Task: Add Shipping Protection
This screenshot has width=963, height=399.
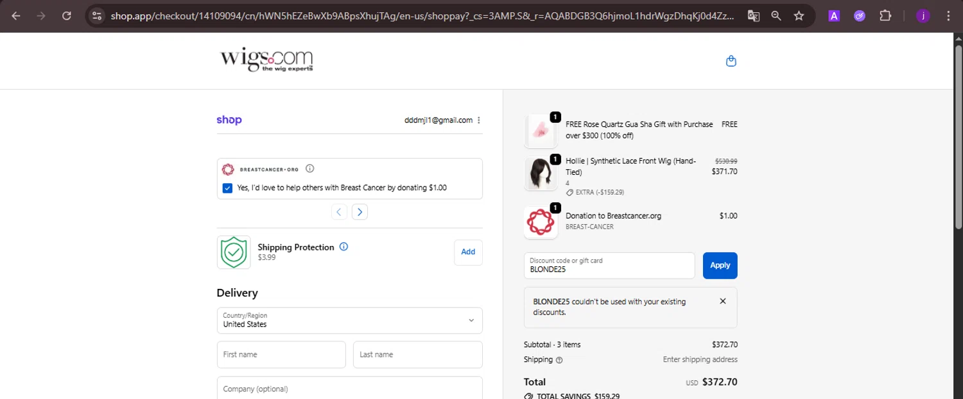Action: tap(468, 252)
